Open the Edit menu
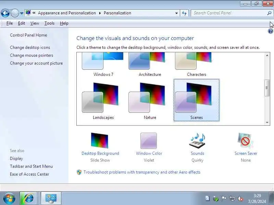The width and height of the screenshot is (274, 205). pyautogui.click(x=21, y=23)
